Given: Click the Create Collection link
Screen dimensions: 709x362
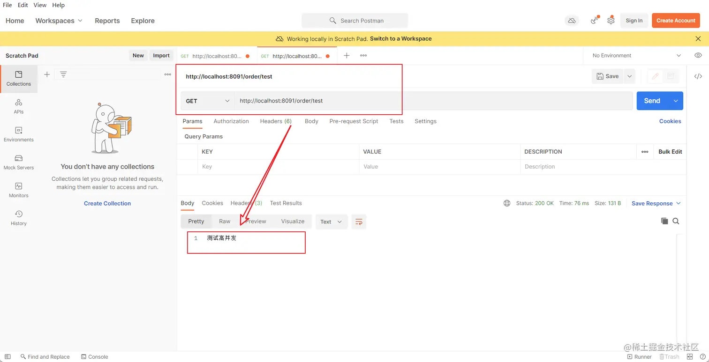Looking at the screenshot, I should pos(107,203).
